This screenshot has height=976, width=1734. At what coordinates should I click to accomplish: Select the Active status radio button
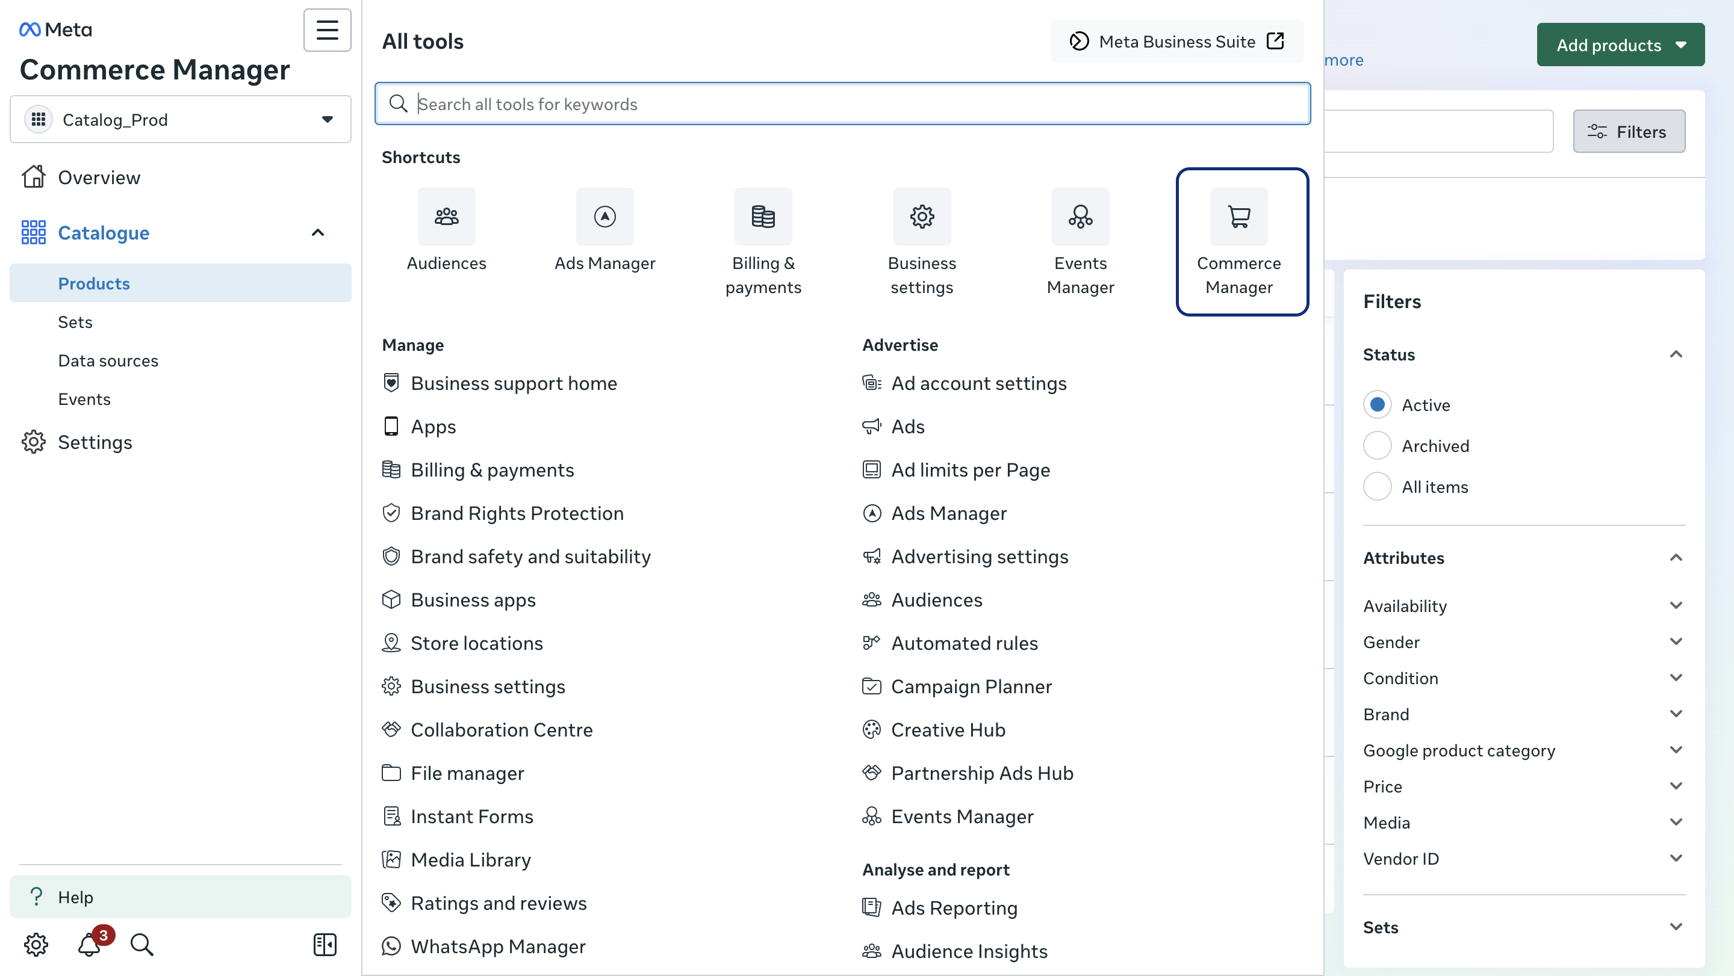point(1376,405)
